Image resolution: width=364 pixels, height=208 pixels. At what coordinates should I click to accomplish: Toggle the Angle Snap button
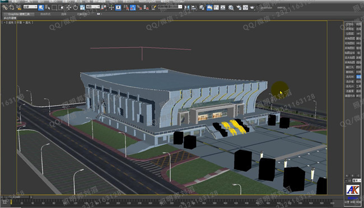tap(133, 7)
